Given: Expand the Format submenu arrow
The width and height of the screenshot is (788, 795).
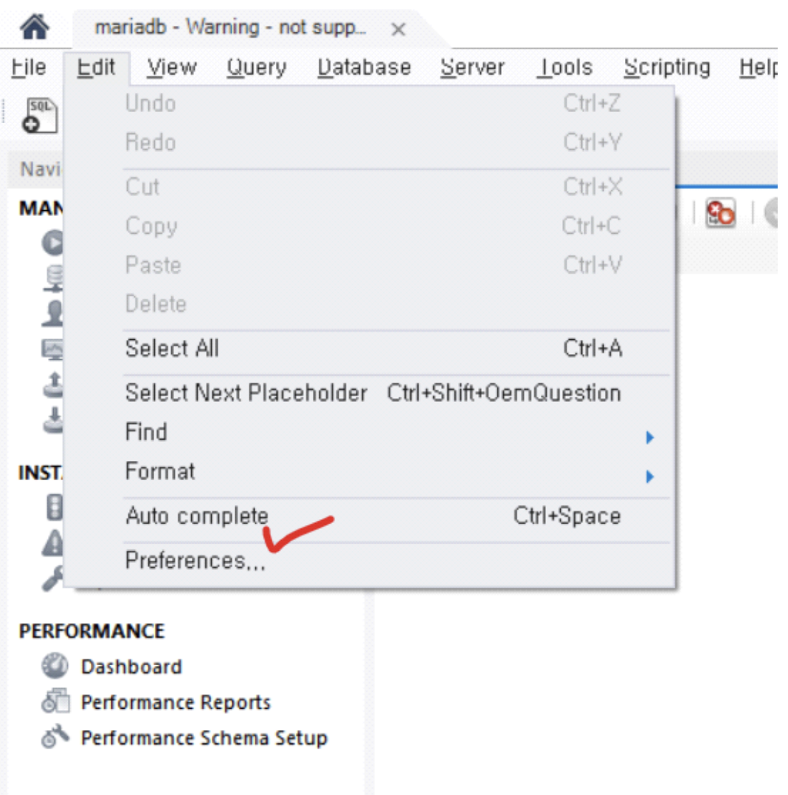Looking at the screenshot, I should tap(649, 476).
